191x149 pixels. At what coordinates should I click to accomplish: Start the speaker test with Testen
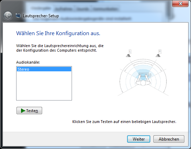(29, 111)
